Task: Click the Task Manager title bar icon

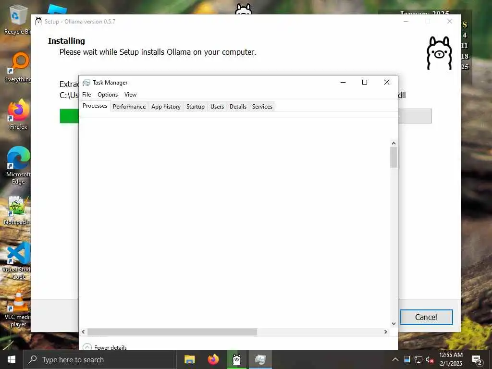Action: (x=86, y=83)
